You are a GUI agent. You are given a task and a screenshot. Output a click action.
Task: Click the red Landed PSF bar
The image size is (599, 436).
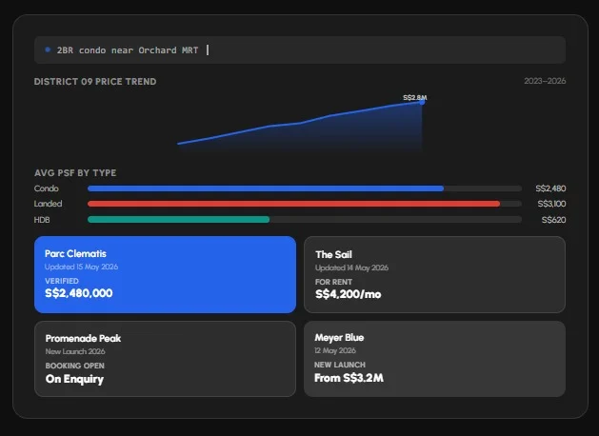pos(293,204)
